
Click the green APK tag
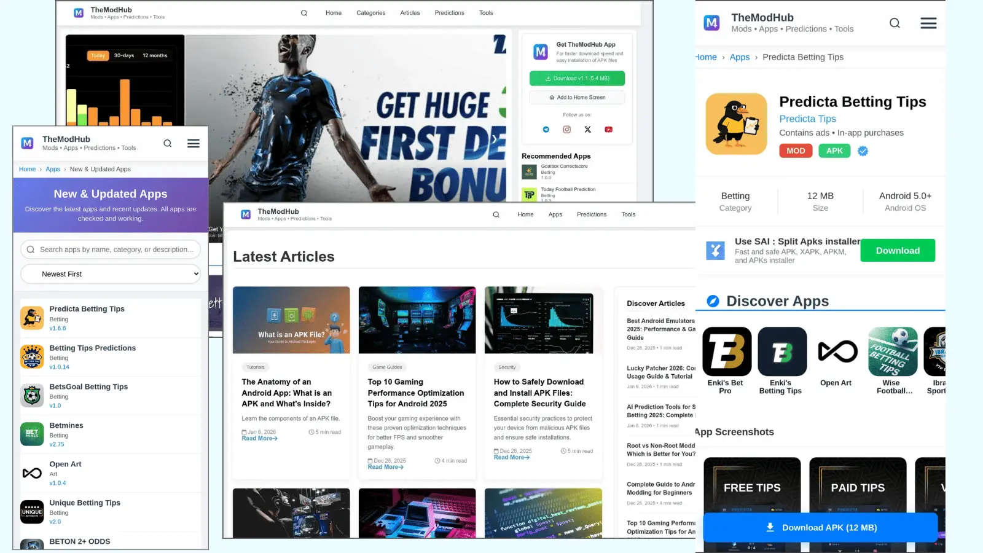pos(834,151)
